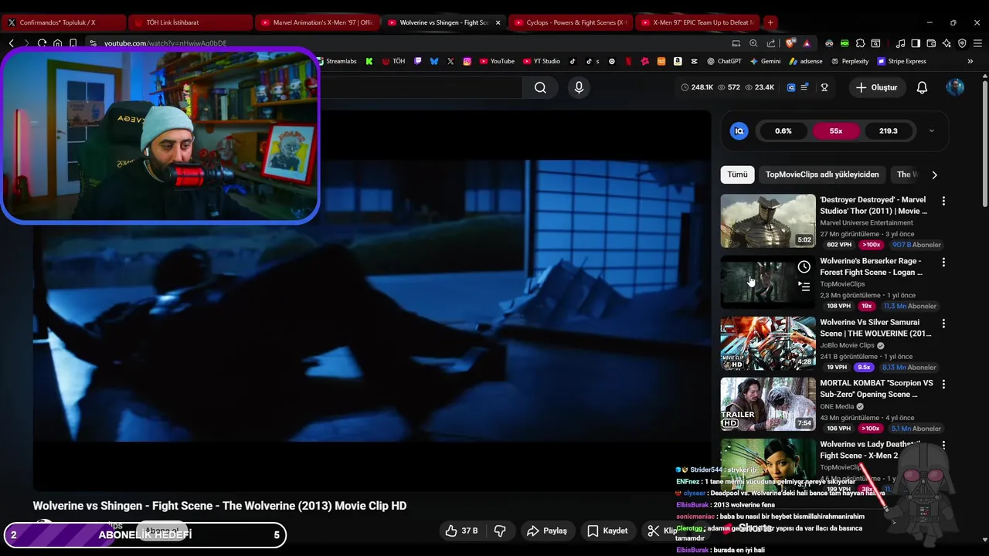Click the browser back arrow
The width and height of the screenshot is (989, 556).
[11, 43]
